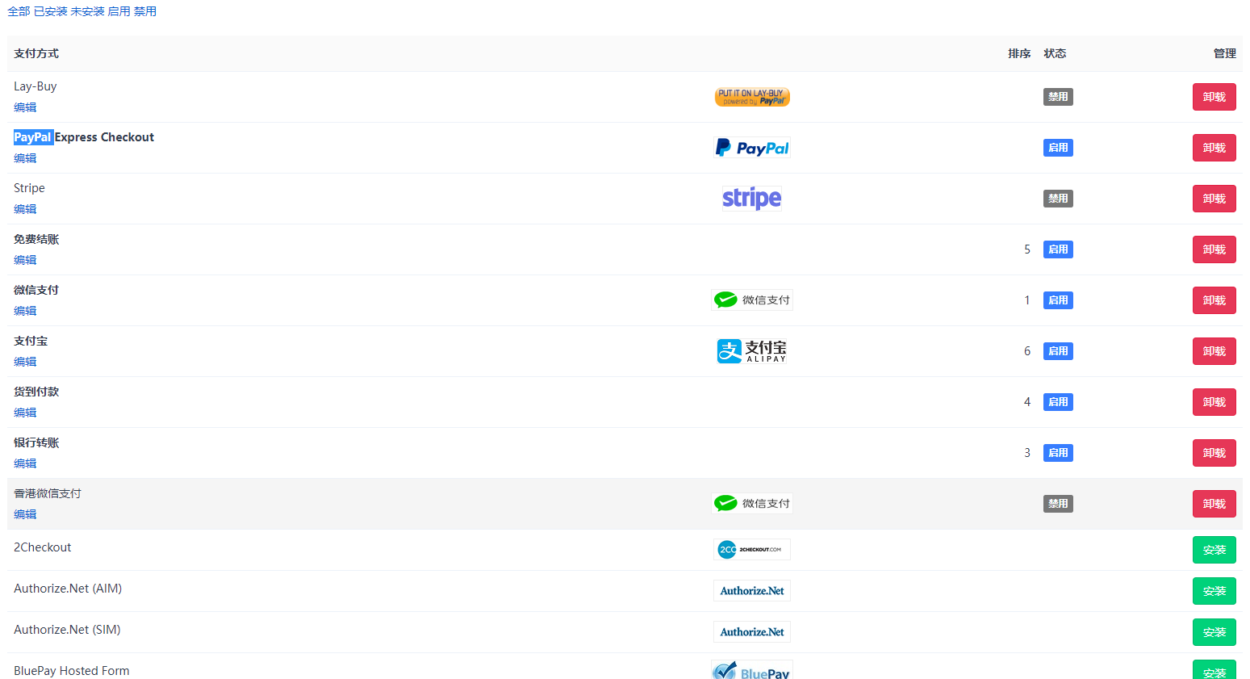Click sort order 5 in 免费结账 row
1250x679 pixels.
click(1027, 249)
